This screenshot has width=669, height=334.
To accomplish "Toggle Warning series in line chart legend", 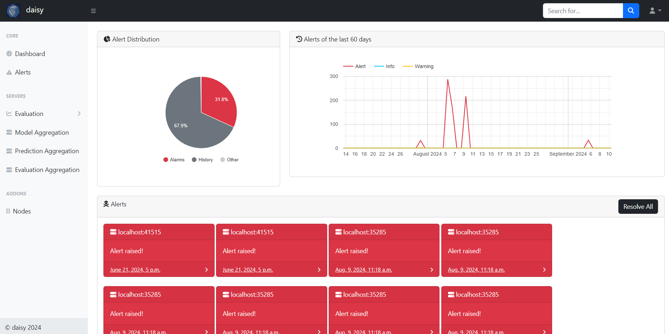I will tap(418, 66).
